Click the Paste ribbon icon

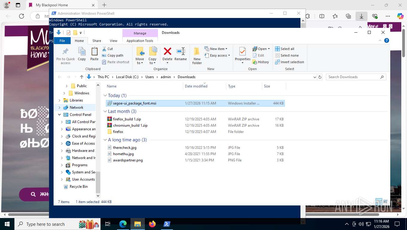(x=94, y=54)
